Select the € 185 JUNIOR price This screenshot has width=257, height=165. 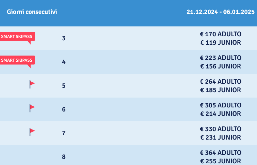tap(220, 90)
